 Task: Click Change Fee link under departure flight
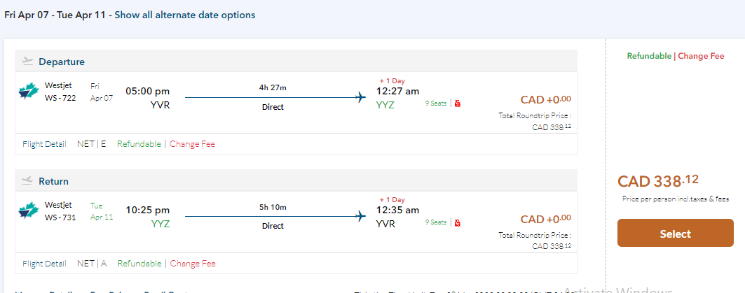pos(193,144)
